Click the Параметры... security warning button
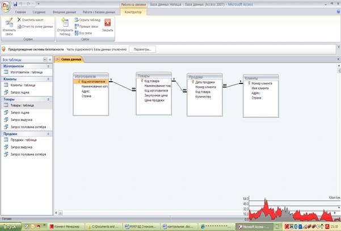This screenshot has width=341, height=231. pyautogui.click(x=142, y=49)
